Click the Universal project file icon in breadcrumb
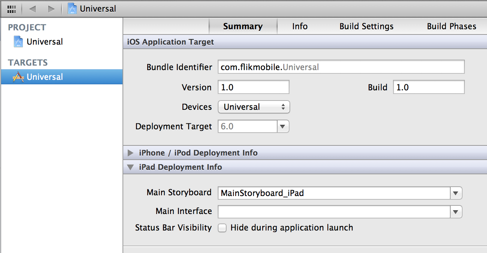 pyautogui.click(x=72, y=9)
